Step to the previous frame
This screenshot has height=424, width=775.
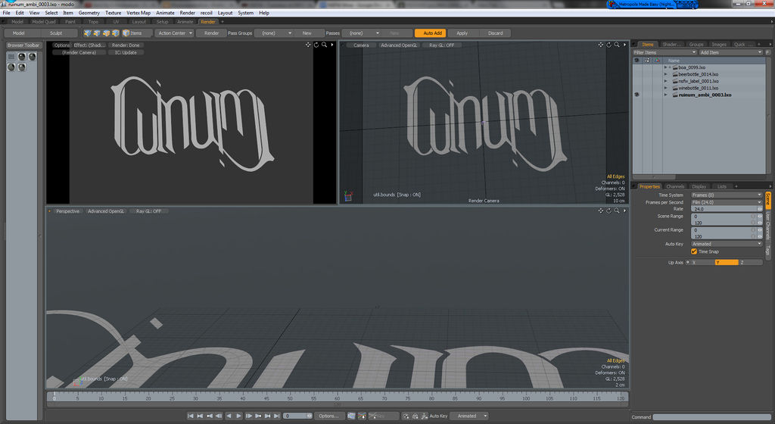[x=219, y=416]
